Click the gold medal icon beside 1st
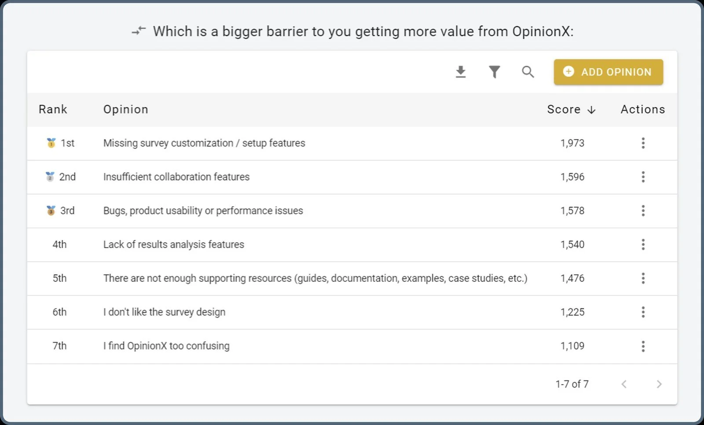The image size is (704, 425). click(51, 143)
